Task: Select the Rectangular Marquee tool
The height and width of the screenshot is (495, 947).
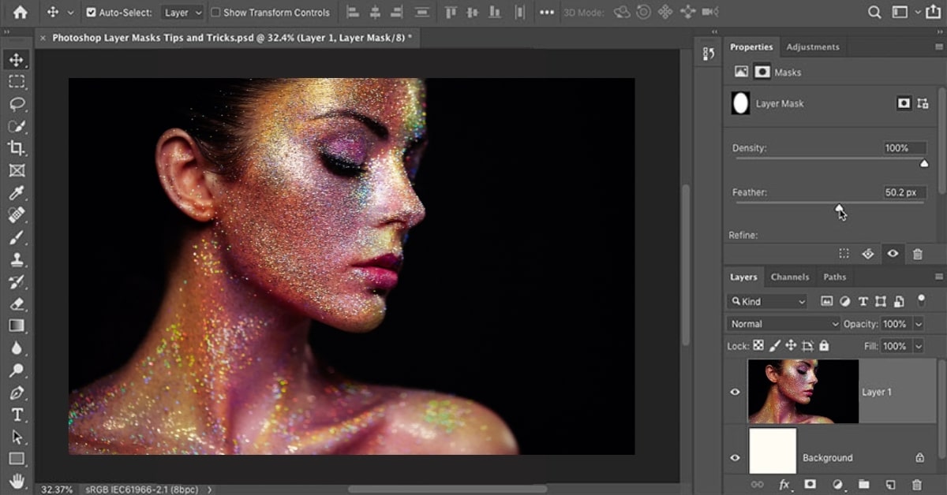Action: 17,81
